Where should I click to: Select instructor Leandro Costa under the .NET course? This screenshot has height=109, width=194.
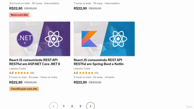pos(17,68)
